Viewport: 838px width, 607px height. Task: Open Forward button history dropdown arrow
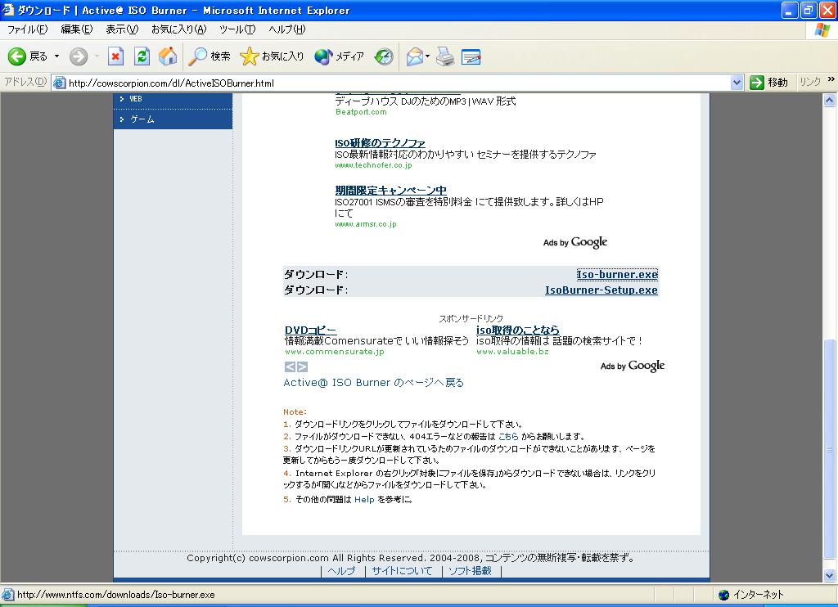(x=97, y=56)
